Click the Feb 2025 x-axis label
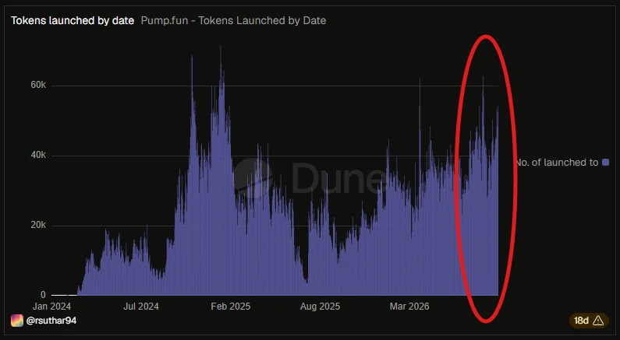 pos(231,307)
